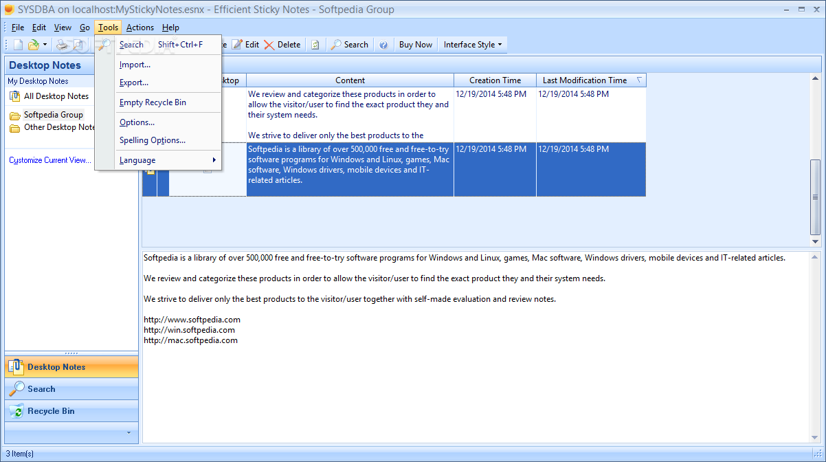The image size is (826, 462).
Task: Click the Open folder toolbar icon
Action: (33, 45)
